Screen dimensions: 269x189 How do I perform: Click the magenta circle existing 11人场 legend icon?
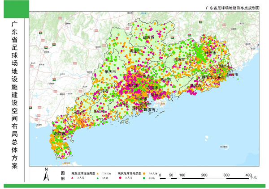121,178
